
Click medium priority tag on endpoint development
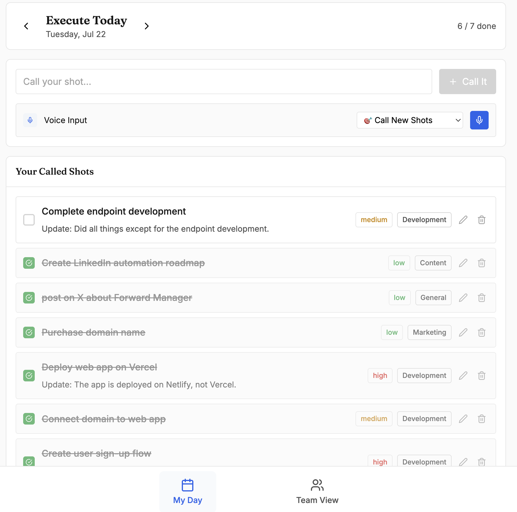pyautogui.click(x=374, y=220)
